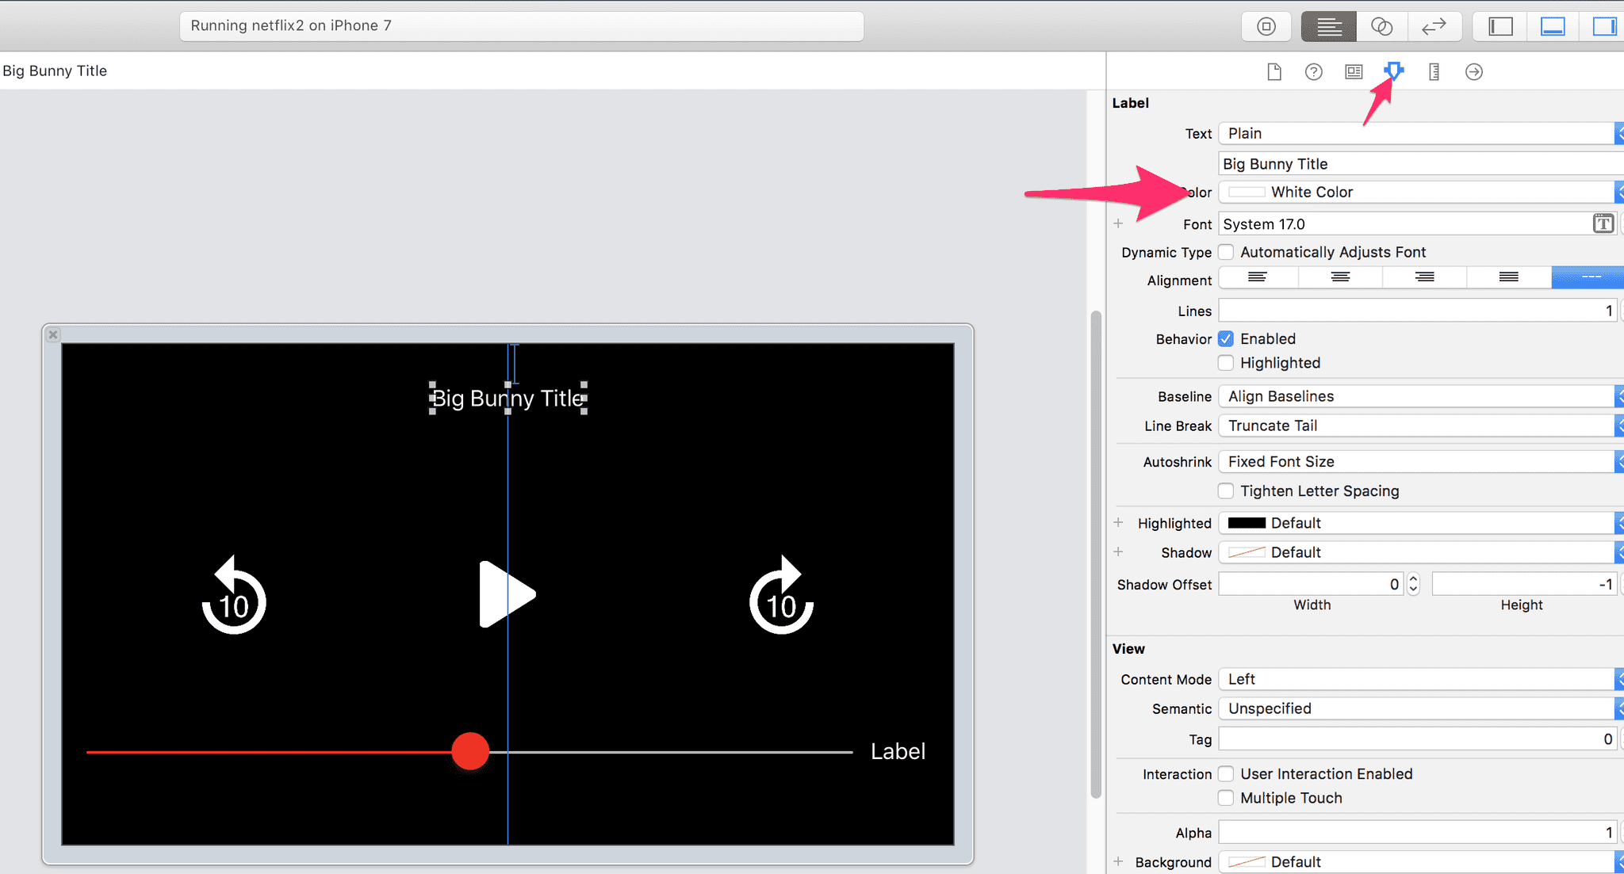Click the canvas vertical scrollbar
Screen dimensions: 1624x874
[1096, 555]
